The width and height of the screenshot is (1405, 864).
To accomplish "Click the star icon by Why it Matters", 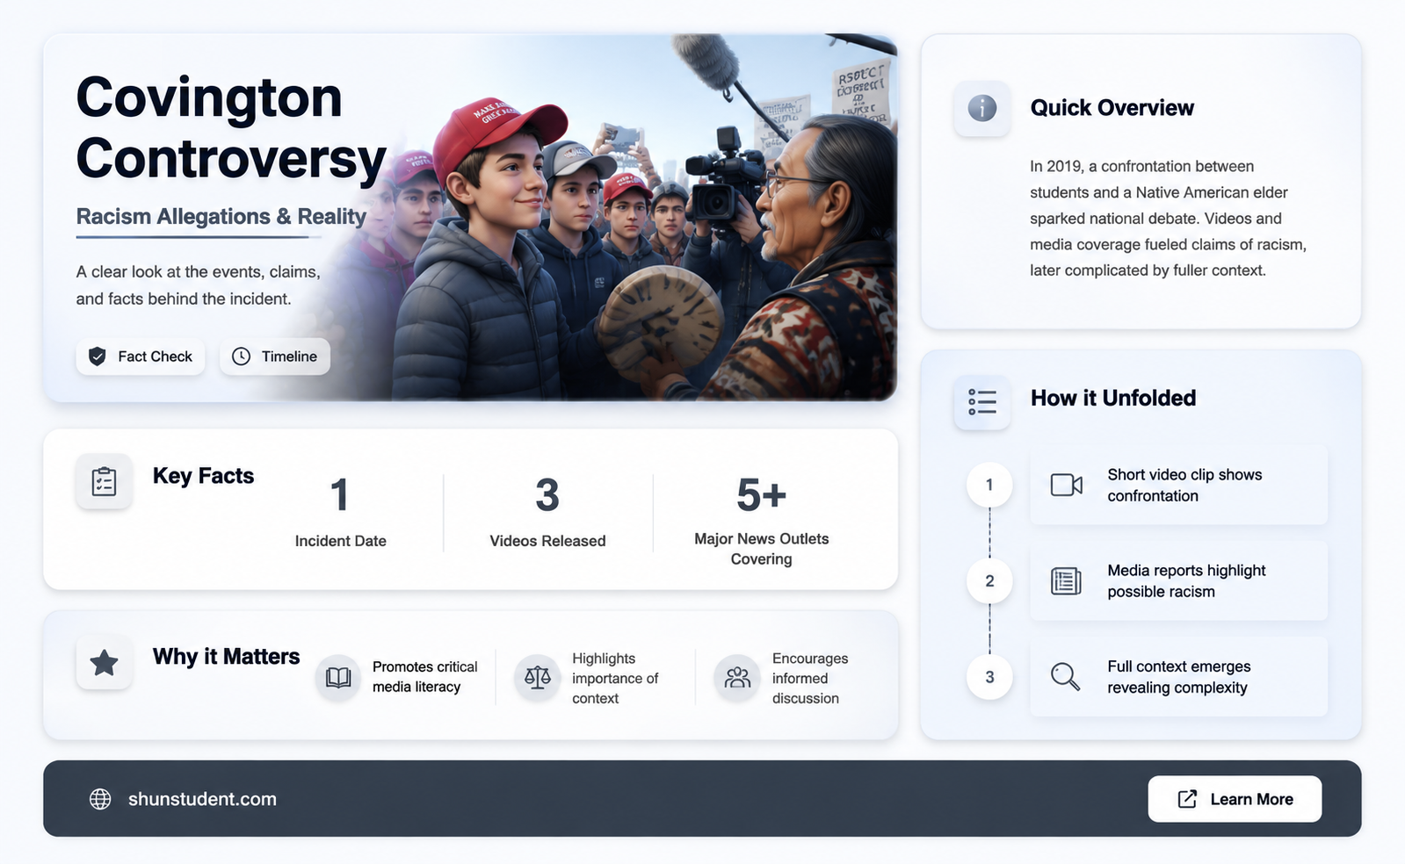I will tap(104, 662).
